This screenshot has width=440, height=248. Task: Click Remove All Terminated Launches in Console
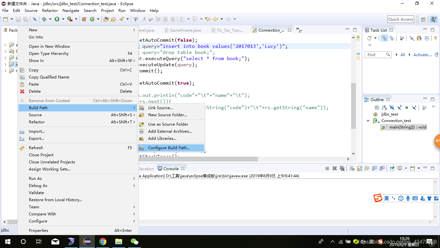click(342, 168)
